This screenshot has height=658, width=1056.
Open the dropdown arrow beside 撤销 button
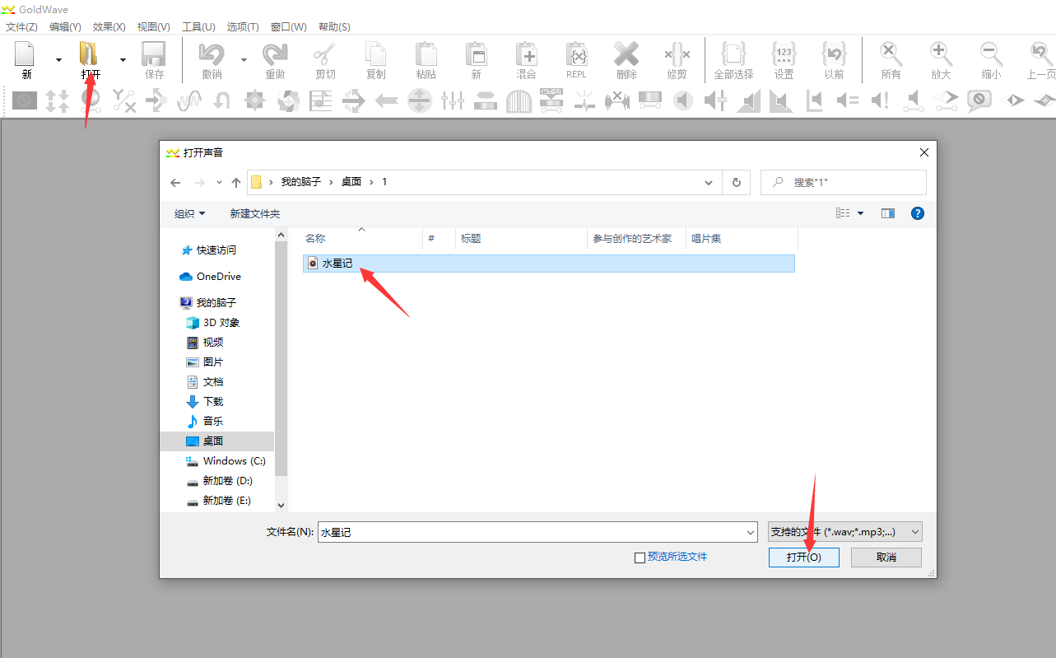click(x=244, y=59)
